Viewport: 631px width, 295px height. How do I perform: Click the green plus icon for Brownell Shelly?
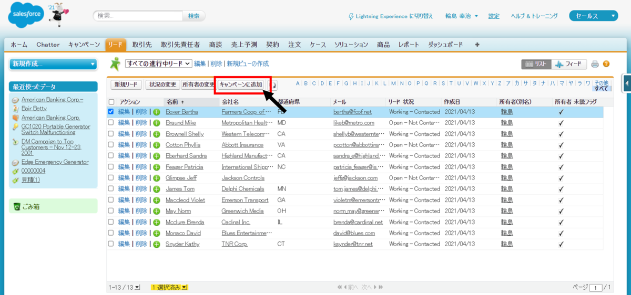tap(157, 134)
